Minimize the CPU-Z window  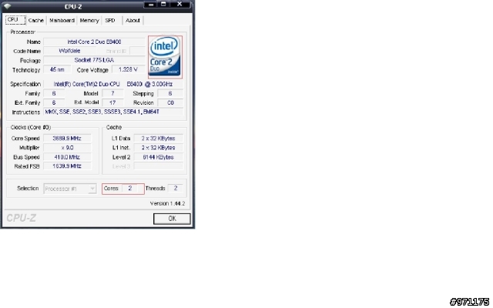pyautogui.click(x=151, y=5)
